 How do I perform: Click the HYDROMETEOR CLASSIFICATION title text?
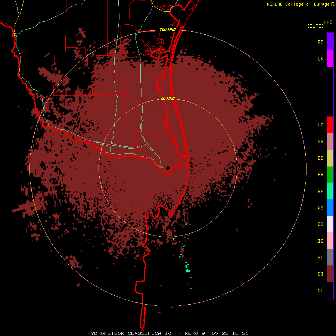coord(131,333)
